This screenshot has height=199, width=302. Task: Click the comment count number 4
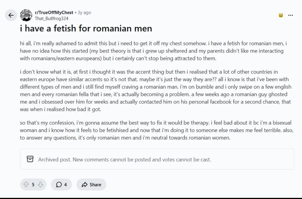(65, 184)
